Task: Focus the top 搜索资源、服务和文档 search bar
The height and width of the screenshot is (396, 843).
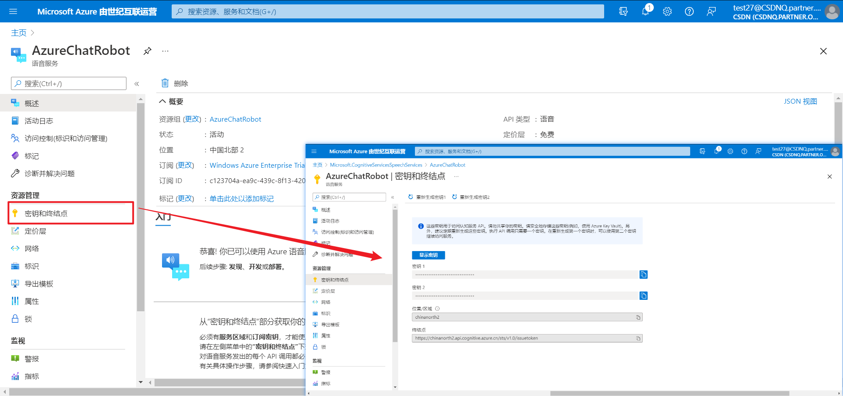Action: [388, 11]
